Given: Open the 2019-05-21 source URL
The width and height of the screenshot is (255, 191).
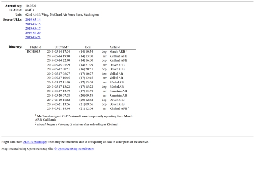Looking at the screenshot, I should tap(33, 37).
